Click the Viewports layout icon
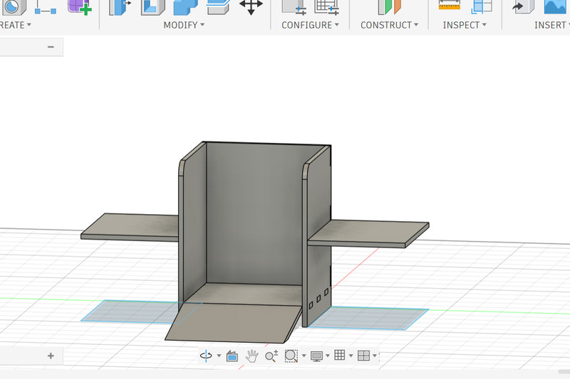 [363, 356]
